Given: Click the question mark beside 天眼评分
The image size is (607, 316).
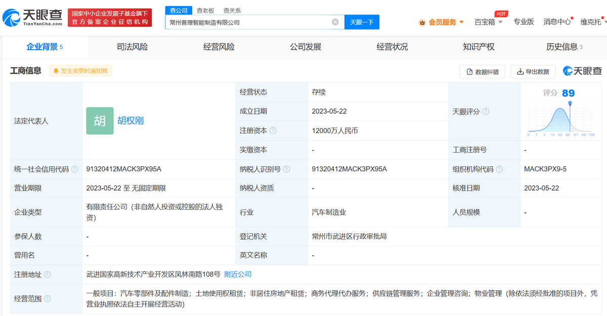Looking at the screenshot, I should point(486,111).
